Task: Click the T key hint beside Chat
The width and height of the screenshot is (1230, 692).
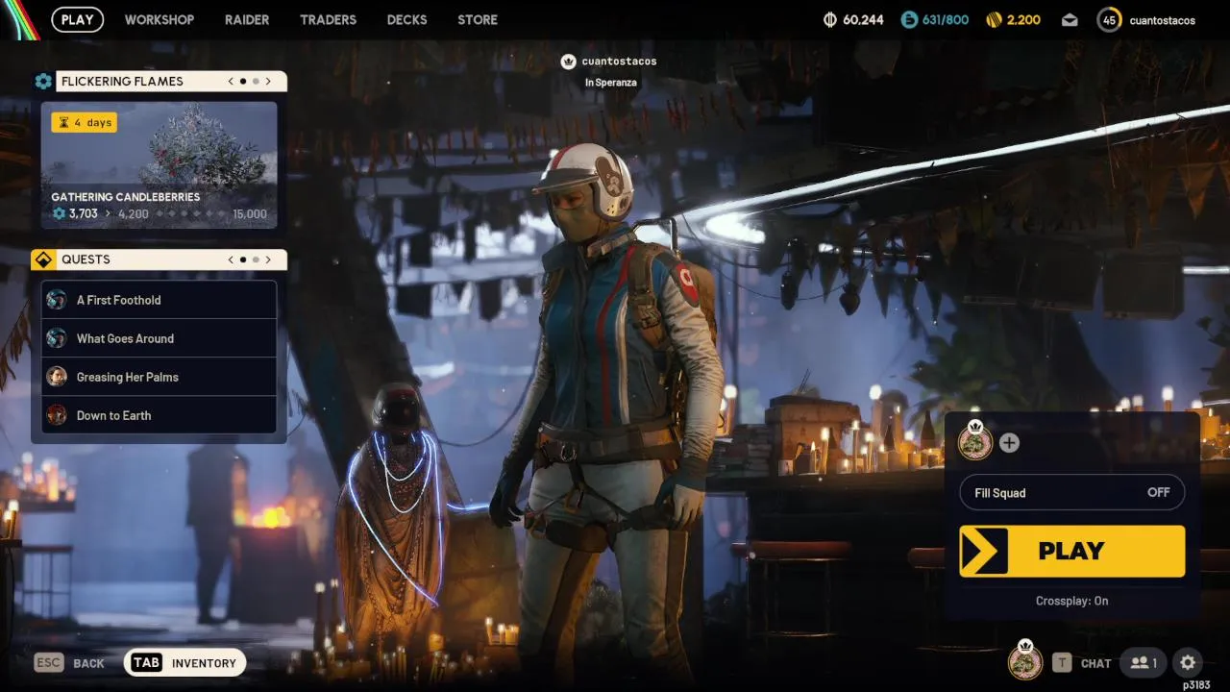Action: (1062, 663)
